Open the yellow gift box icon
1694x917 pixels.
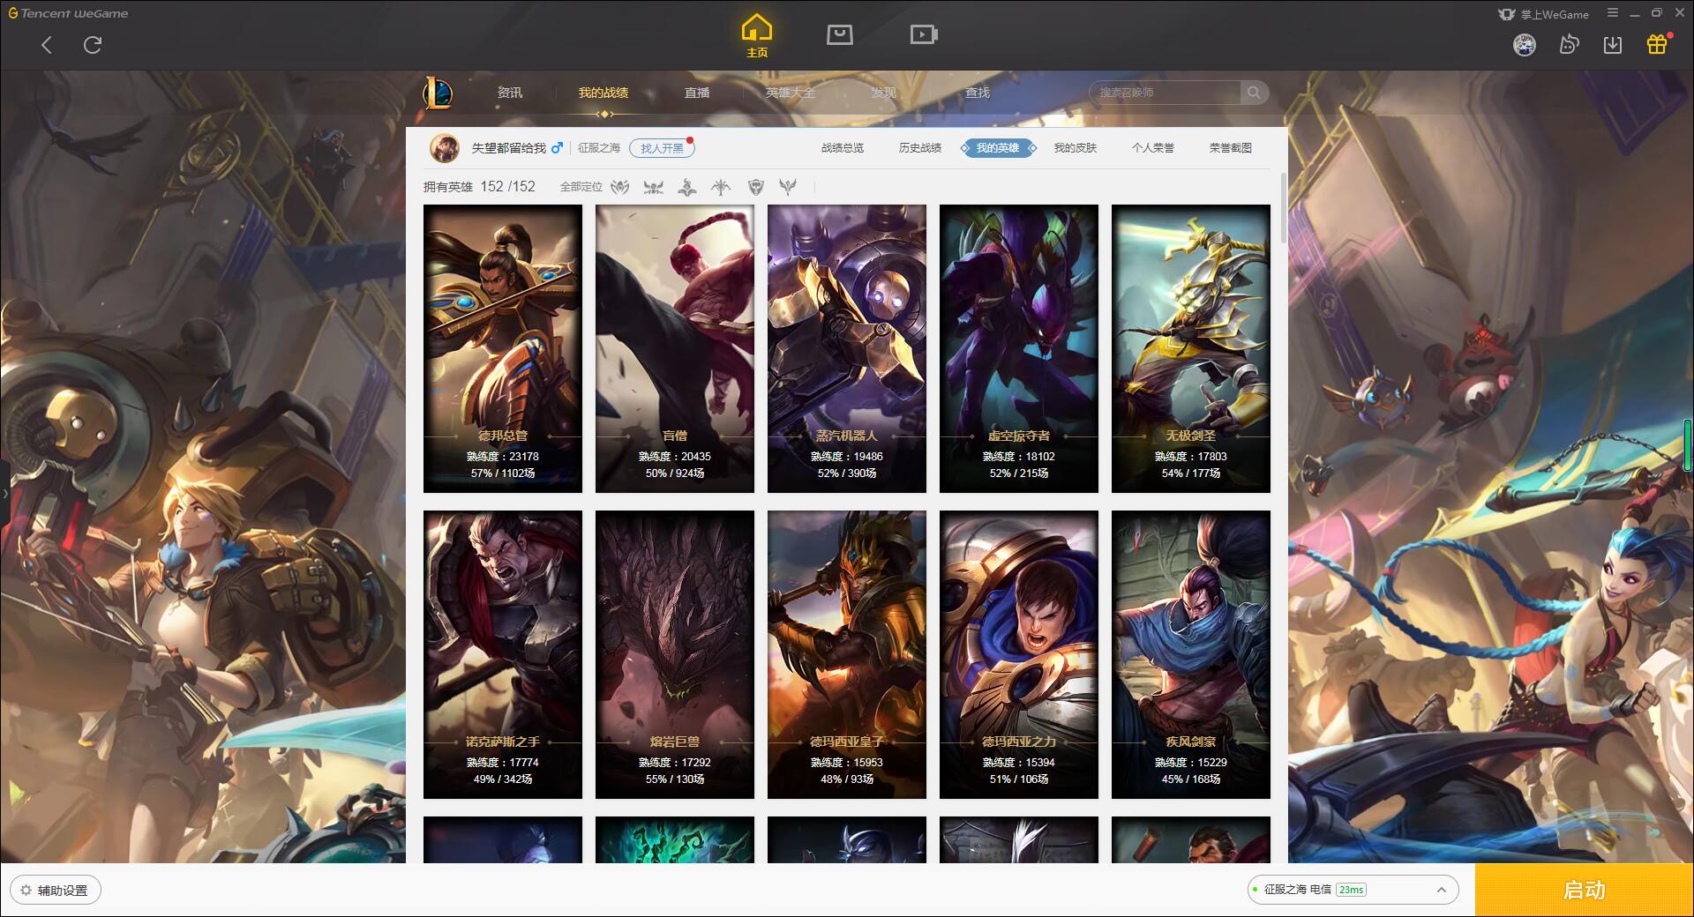tap(1657, 44)
